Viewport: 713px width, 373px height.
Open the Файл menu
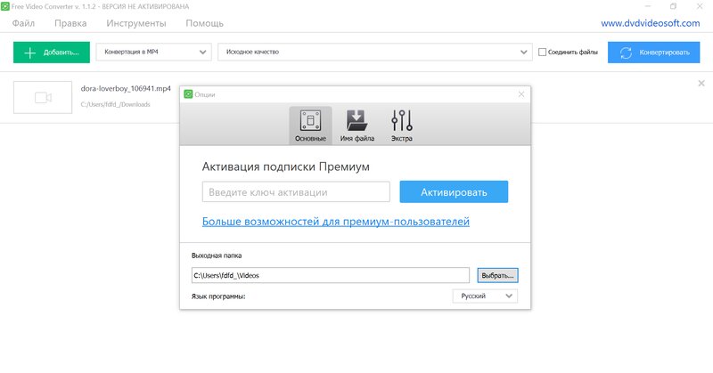point(23,23)
